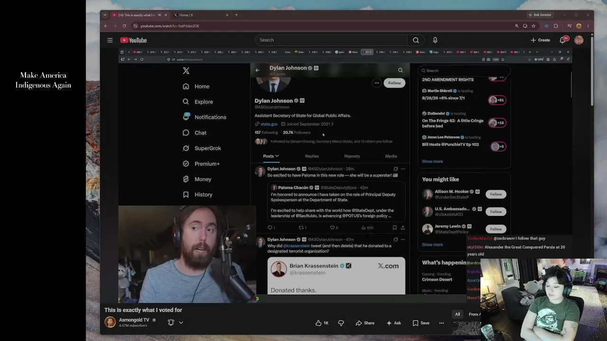Open a new Chrome tab
Image resolution: width=607 pixels, height=341 pixels.
[x=236, y=15]
